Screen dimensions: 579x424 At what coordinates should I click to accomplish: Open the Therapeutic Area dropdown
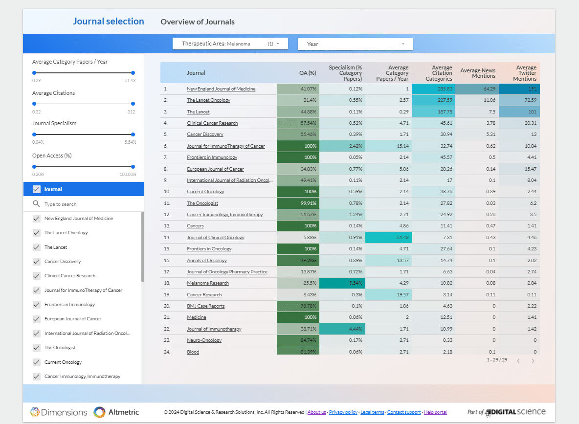(230, 44)
